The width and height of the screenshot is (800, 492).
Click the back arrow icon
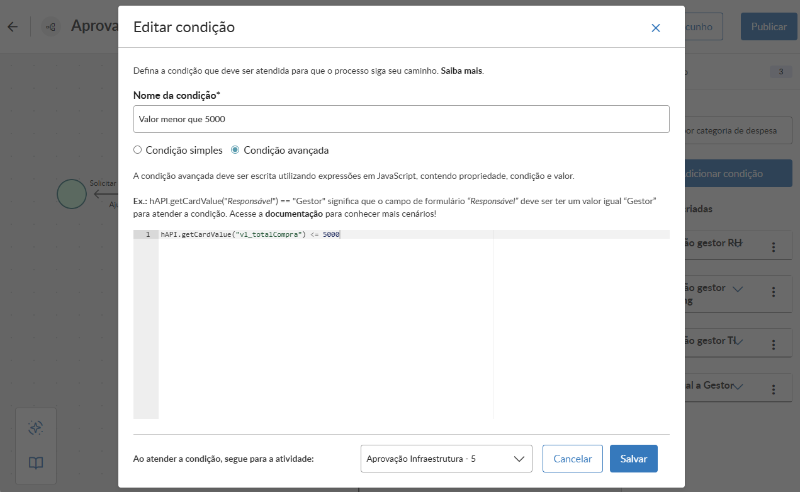click(x=13, y=26)
